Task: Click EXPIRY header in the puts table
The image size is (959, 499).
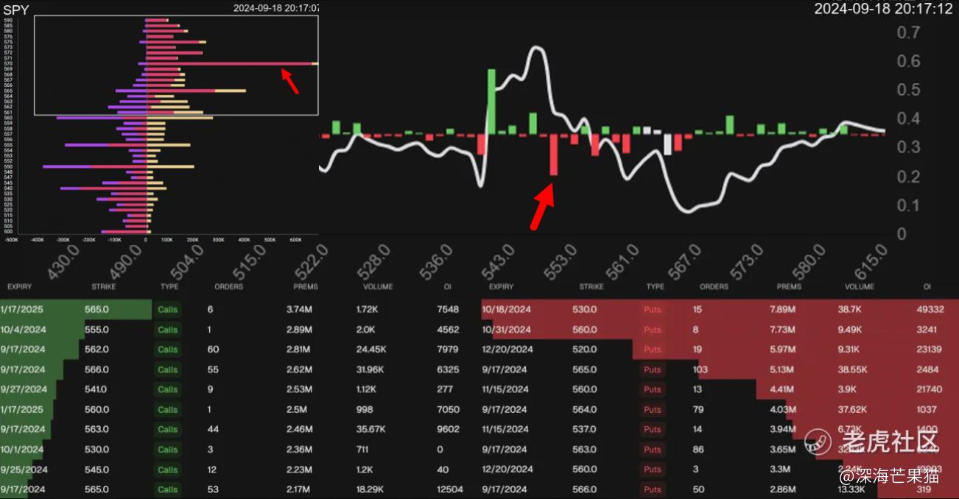Action: [501, 286]
